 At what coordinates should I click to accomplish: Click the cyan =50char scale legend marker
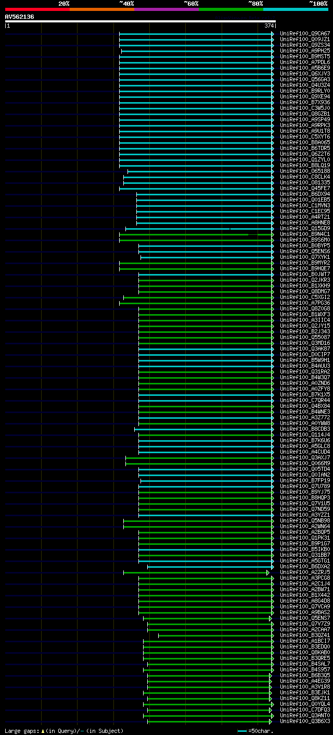(242, 731)
